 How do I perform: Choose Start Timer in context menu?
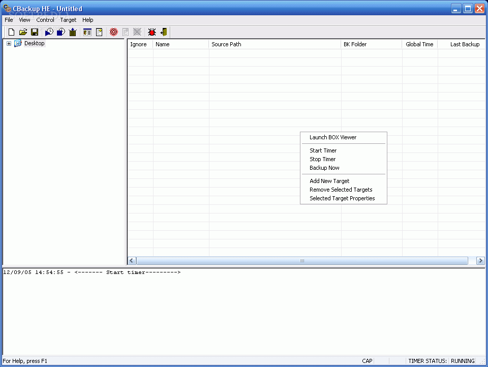pos(344,150)
